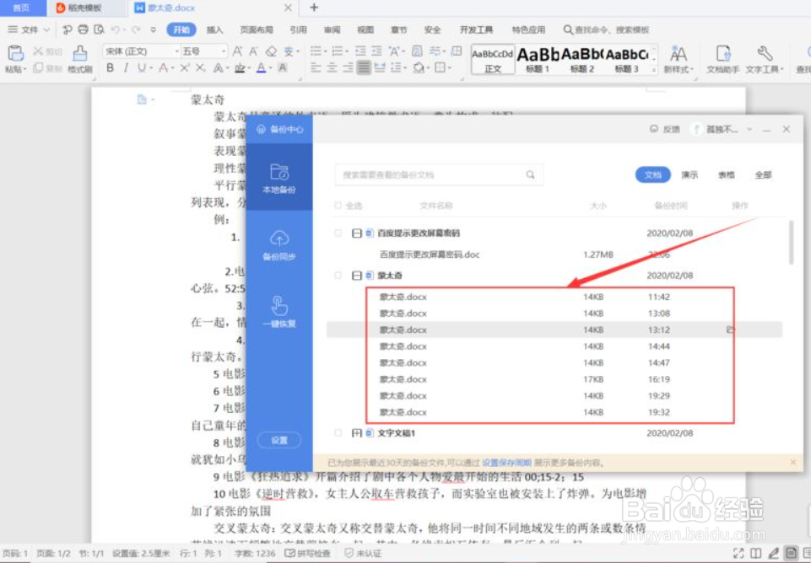Viewport: 811px width, 563px height.
Task: Open the Document Assistant (文档助手) tool
Action: [x=722, y=59]
